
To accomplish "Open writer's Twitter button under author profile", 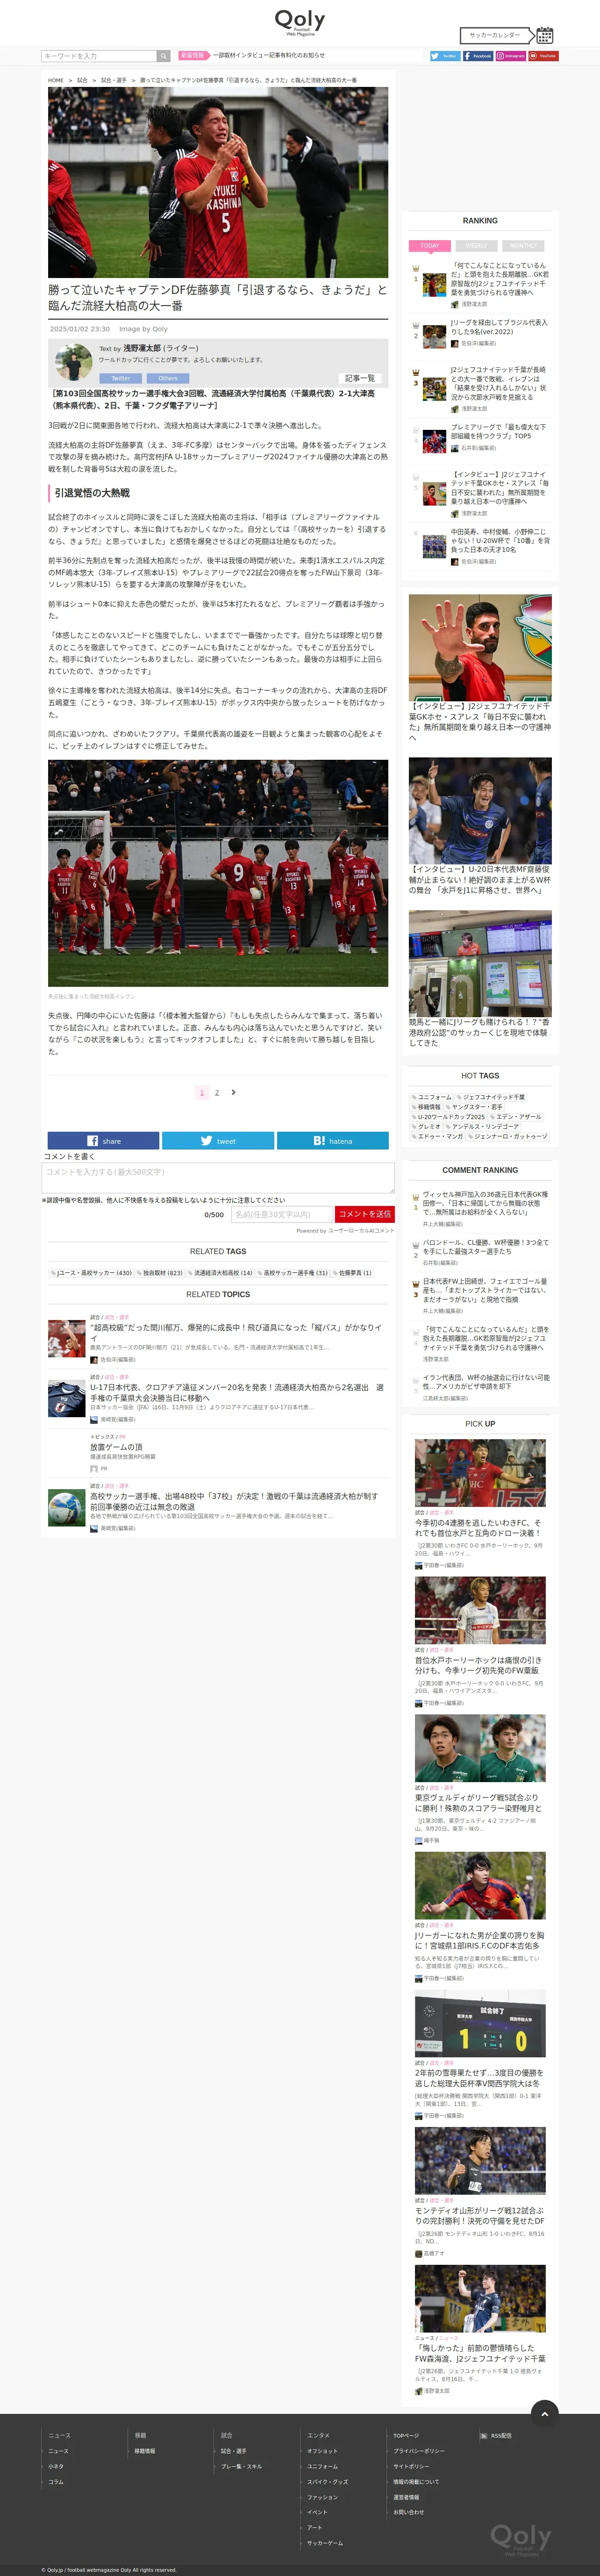I will (121, 378).
